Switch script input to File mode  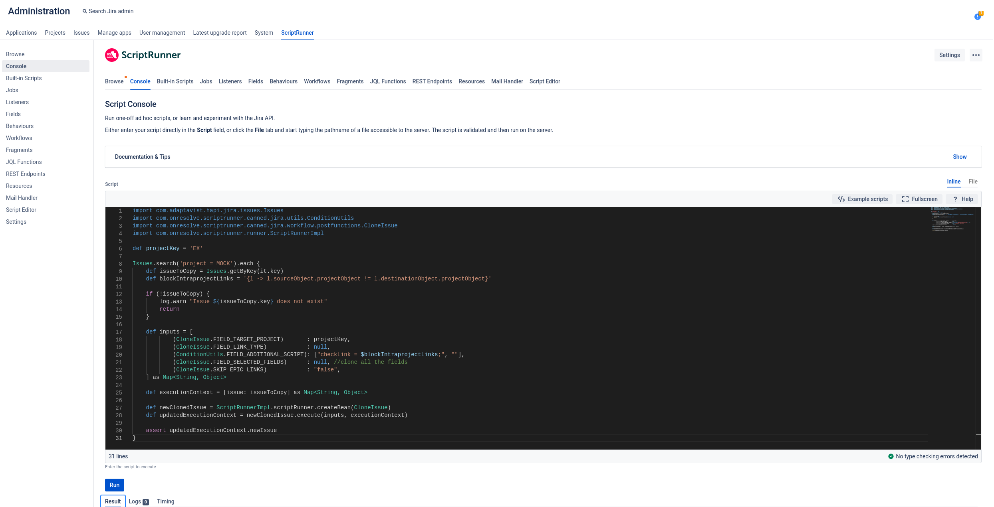(x=973, y=181)
